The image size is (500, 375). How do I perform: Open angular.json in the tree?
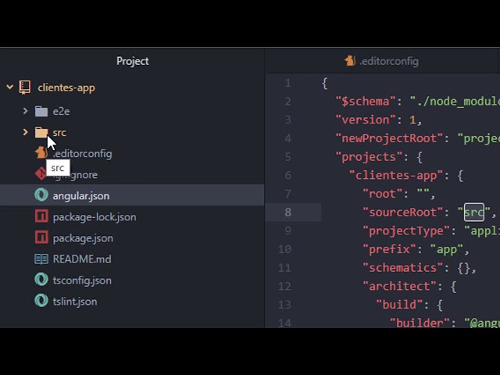[81, 196]
